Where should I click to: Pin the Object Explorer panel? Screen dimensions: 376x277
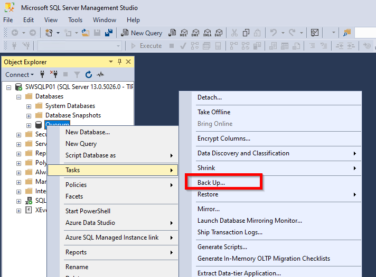119,62
